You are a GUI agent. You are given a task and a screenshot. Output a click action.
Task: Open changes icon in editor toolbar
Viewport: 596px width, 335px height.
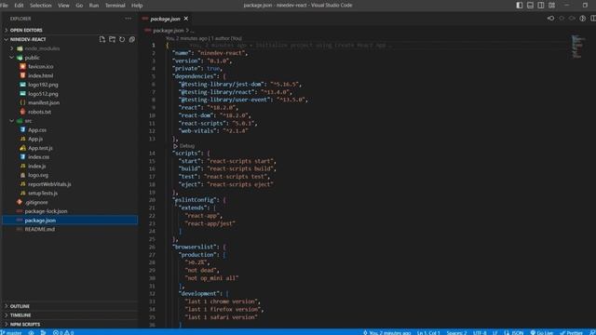[550, 19]
